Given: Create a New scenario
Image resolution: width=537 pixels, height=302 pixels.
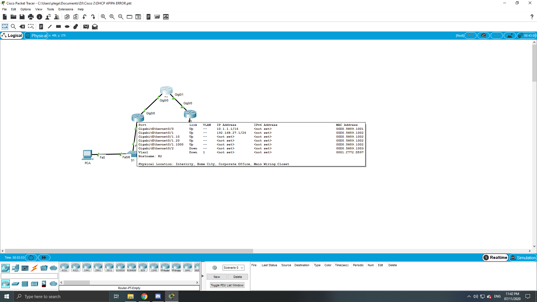Looking at the screenshot, I should pyautogui.click(x=217, y=277).
